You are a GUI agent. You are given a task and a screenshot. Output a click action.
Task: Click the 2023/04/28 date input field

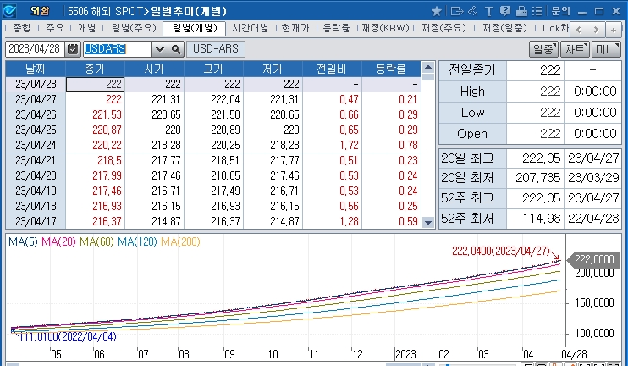click(x=36, y=49)
